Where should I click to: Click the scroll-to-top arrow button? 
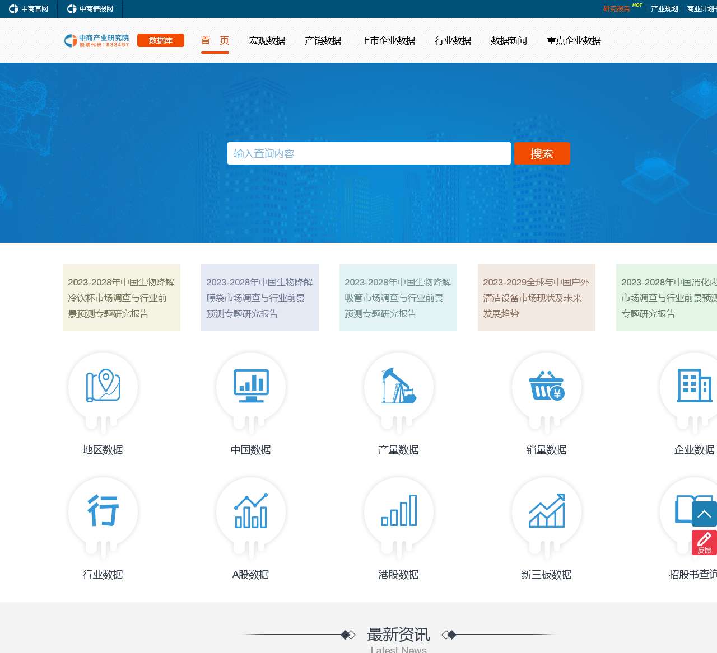(x=704, y=514)
